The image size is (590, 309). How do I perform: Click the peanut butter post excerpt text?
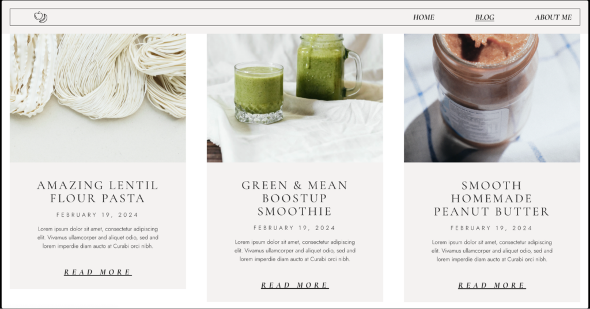492,251
